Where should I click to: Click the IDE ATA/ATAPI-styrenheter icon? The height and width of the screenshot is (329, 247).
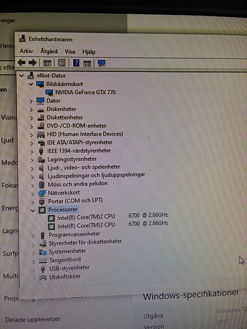pyautogui.click(x=41, y=143)
